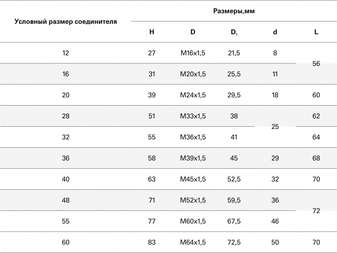Screen dimensions: 337x253
Task: Select the M24x1,5 thread cell
Action: tap(193, 95)
